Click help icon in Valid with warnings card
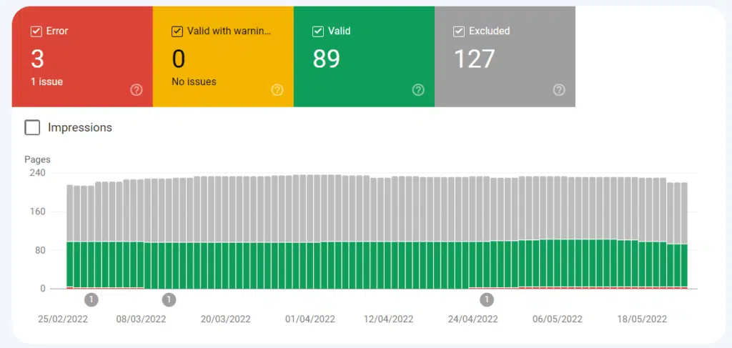The image size is (732, 348). click(277, 90)
